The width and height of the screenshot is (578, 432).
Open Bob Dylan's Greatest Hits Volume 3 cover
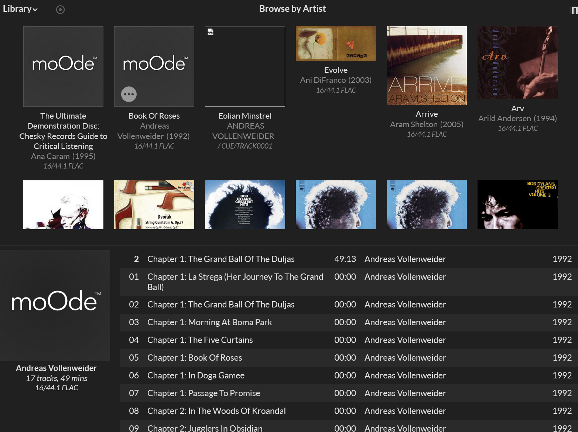coord(517,205)
